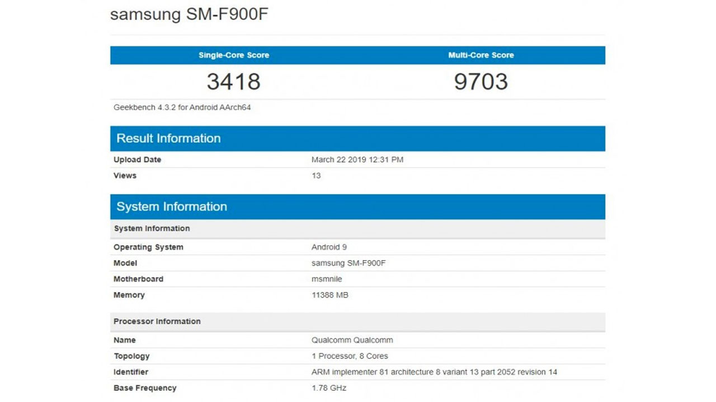The image size is (716, 402).
Task: Click the page title samsung SM-F900F
Action: [x=189, y=15]
